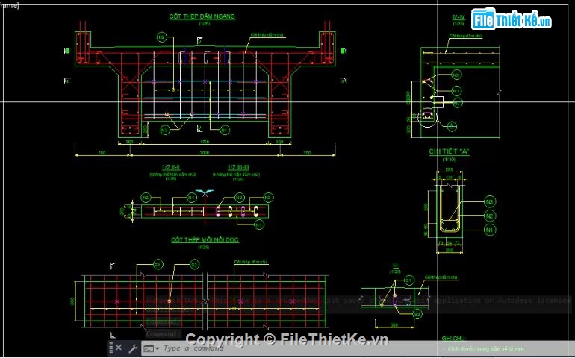Select the 'CHI TIẾT "A"' title text
Image resolution: width=575 pixels, height=358 pixels.
(x=450, y=151)
